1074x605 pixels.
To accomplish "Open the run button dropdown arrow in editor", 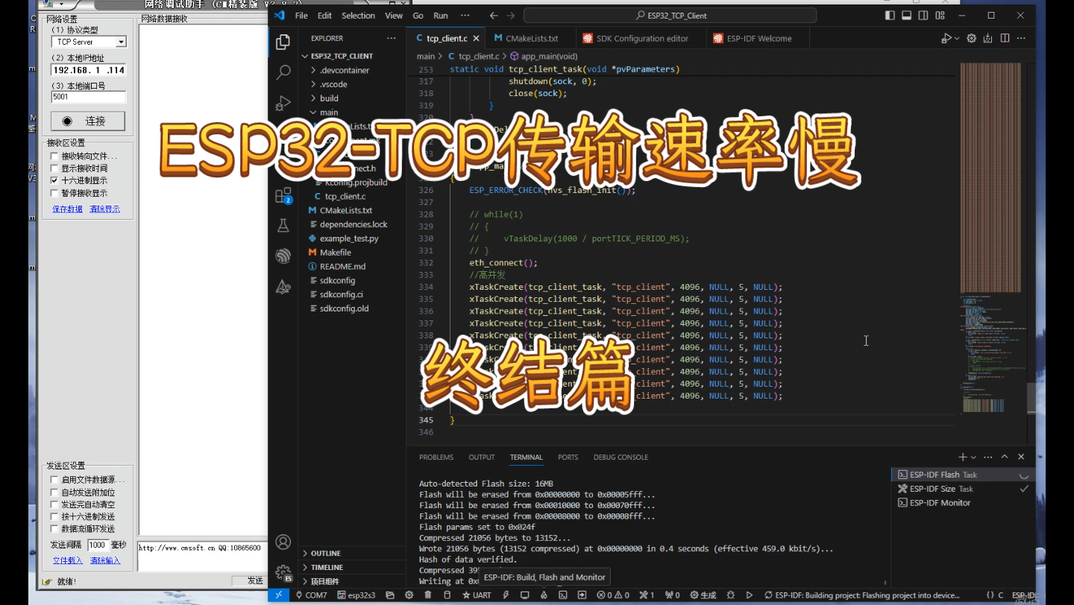I will coord(957,38).
